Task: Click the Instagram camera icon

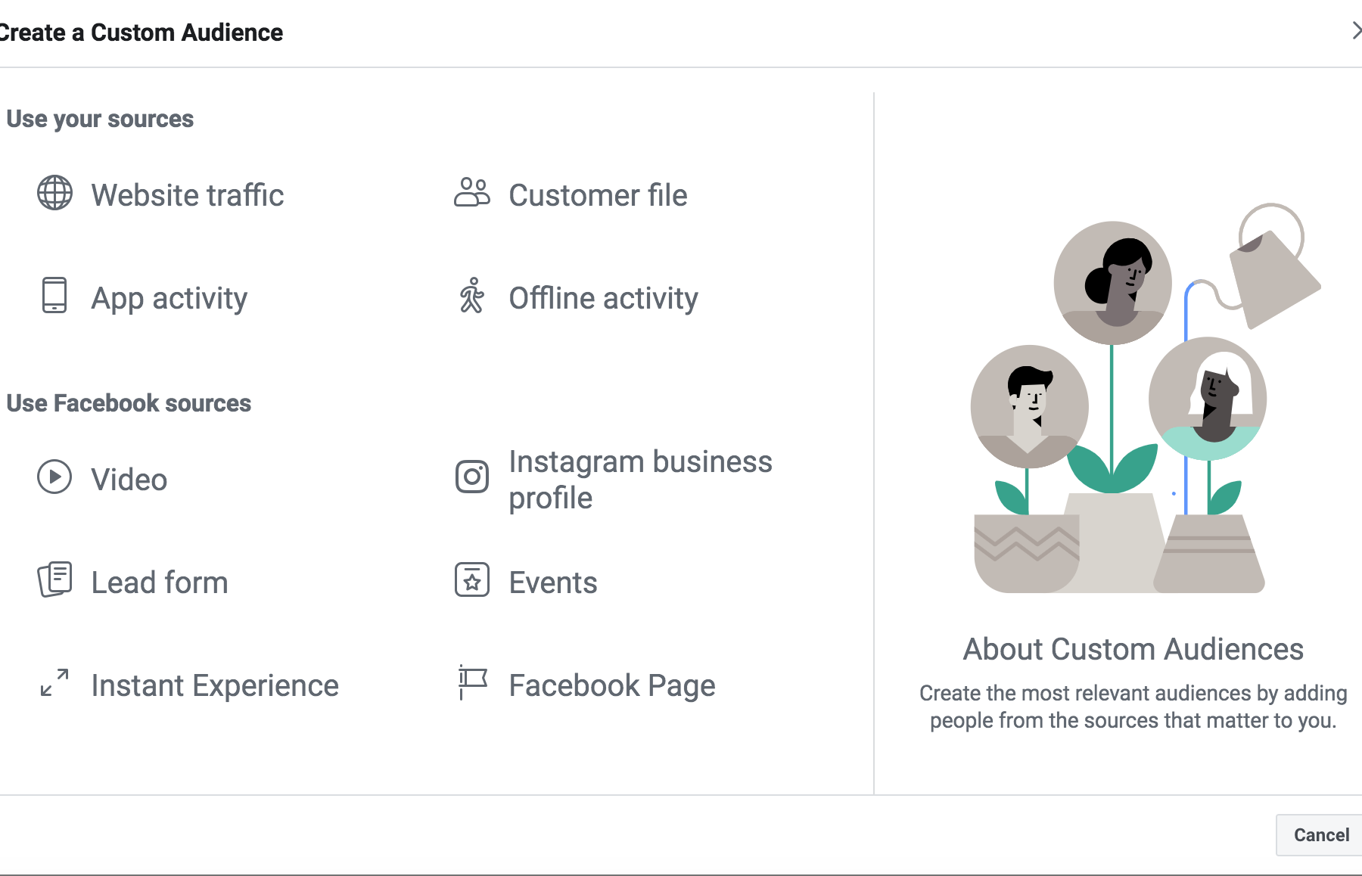Action: point(472,477)
